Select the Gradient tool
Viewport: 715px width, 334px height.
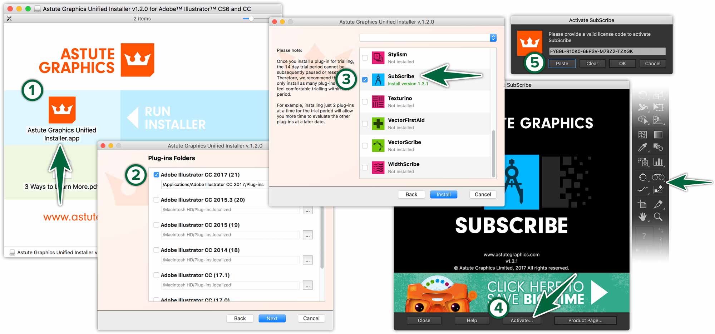(x=658, y=135)
